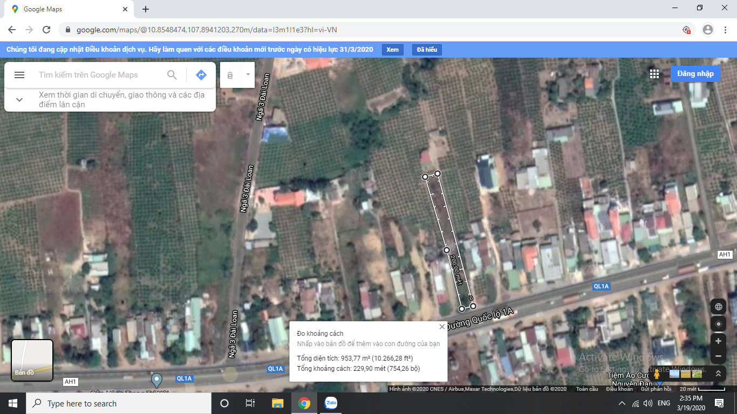Open Cortana from the taskbar circle

(x=224, y=403)
